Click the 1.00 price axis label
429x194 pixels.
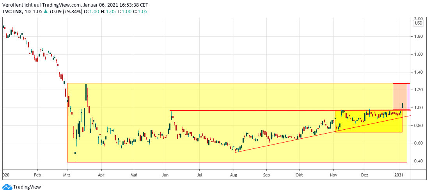pos(418,108)
